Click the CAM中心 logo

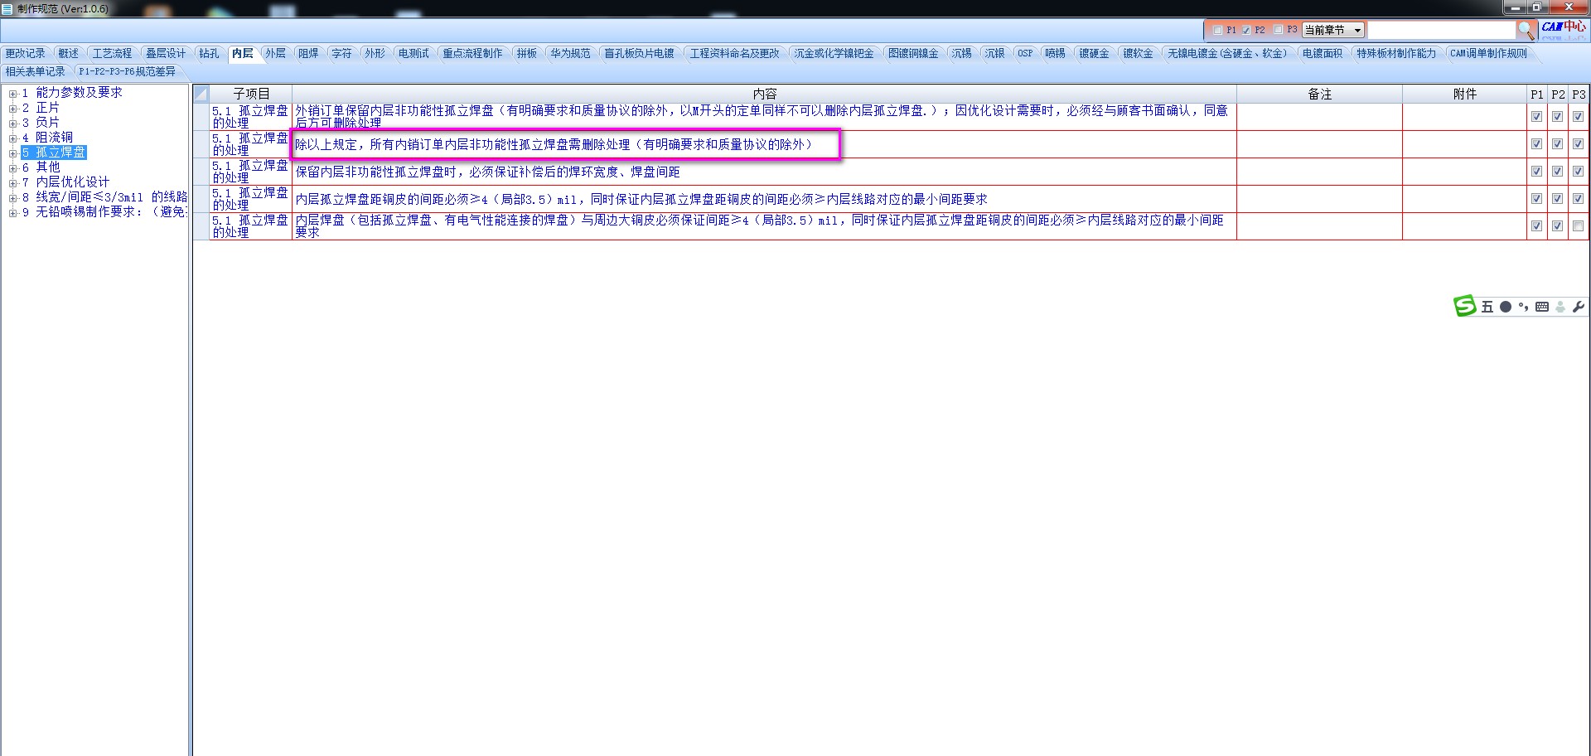pos(1564,27)
